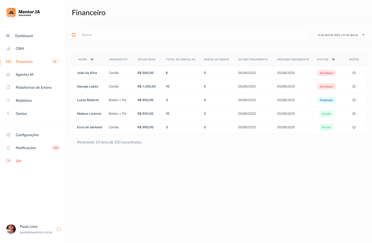Open Agentes IA in sidebar

25,74
